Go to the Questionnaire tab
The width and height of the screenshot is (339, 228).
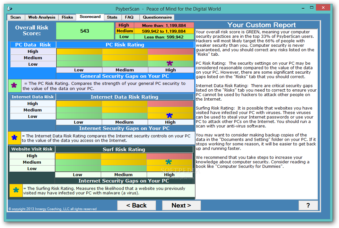(x=157, y=17)
